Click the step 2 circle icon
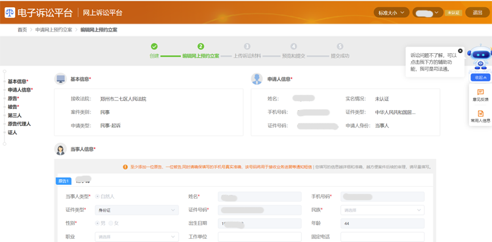Viewport: 492px width, 242px height. coord(201,47)
